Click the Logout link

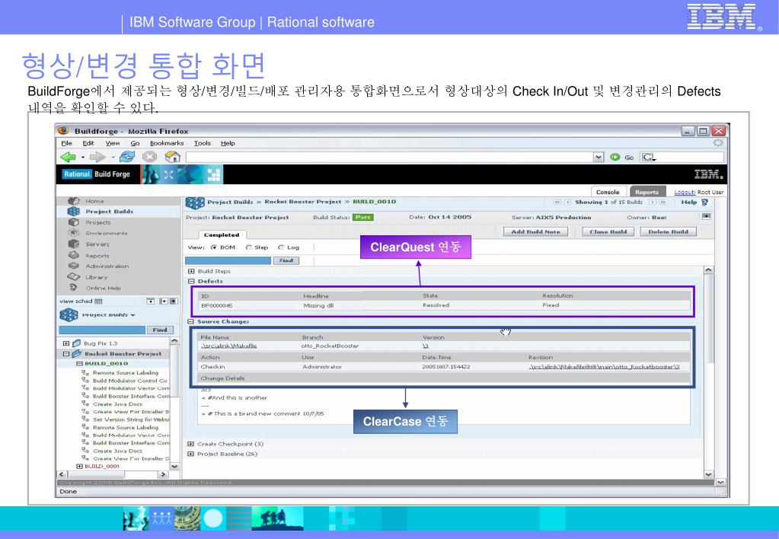click(x=685, y=193)
